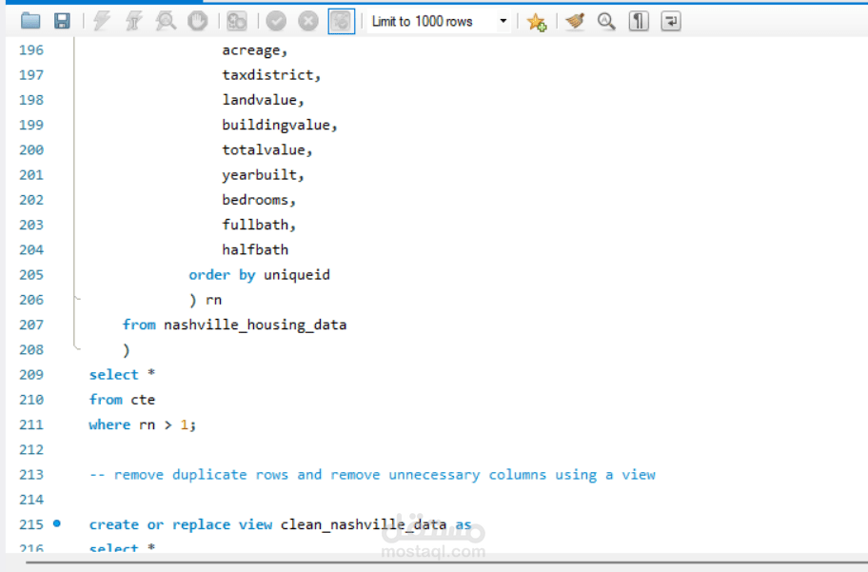Click the breakpoint dot on line 215
The width and height of the screenshot is (868, 572).
point(57,523)
